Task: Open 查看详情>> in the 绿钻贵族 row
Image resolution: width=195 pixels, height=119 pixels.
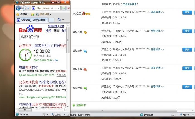Action: coord(157,87)
